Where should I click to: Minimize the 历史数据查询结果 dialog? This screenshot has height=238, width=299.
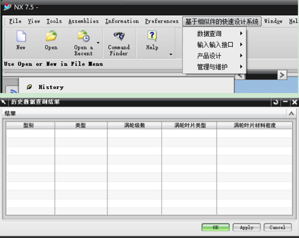(285, 102)
